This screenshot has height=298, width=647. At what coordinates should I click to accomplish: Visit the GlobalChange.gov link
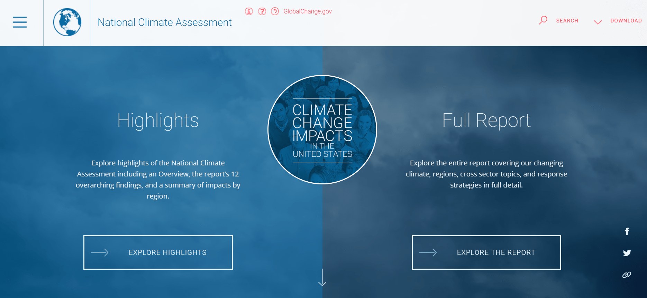[308, 11]
